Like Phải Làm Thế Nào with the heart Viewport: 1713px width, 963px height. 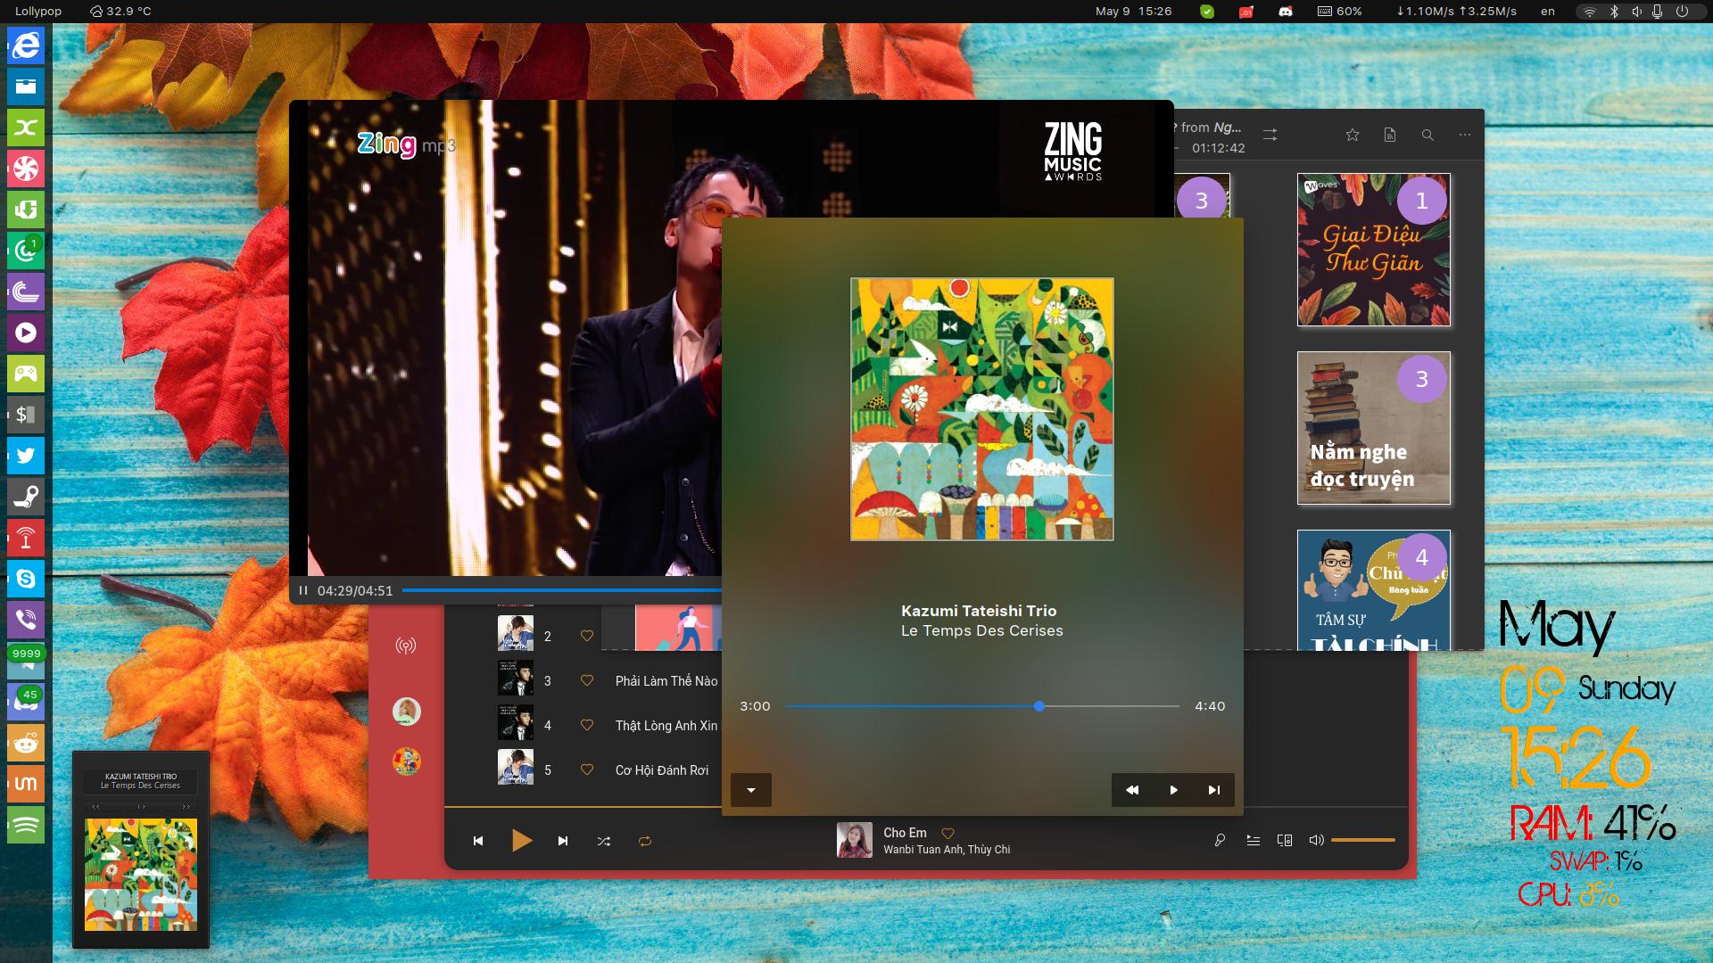pyautogui.click(x=587, y=680)
